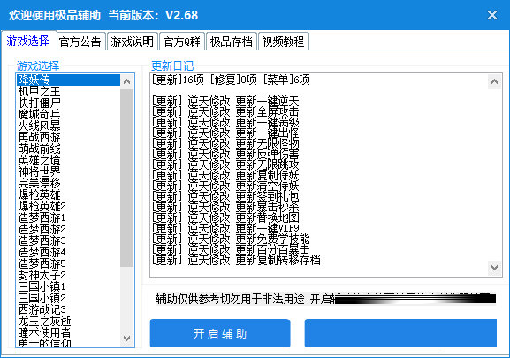Open the 官方公告 tab
Viewport: 510px width, 358px height.
[80, 42]
